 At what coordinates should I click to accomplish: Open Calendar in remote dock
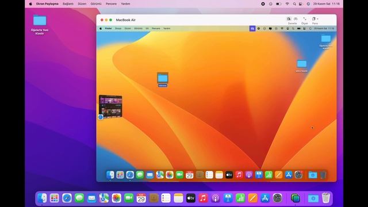click(189, 175)
